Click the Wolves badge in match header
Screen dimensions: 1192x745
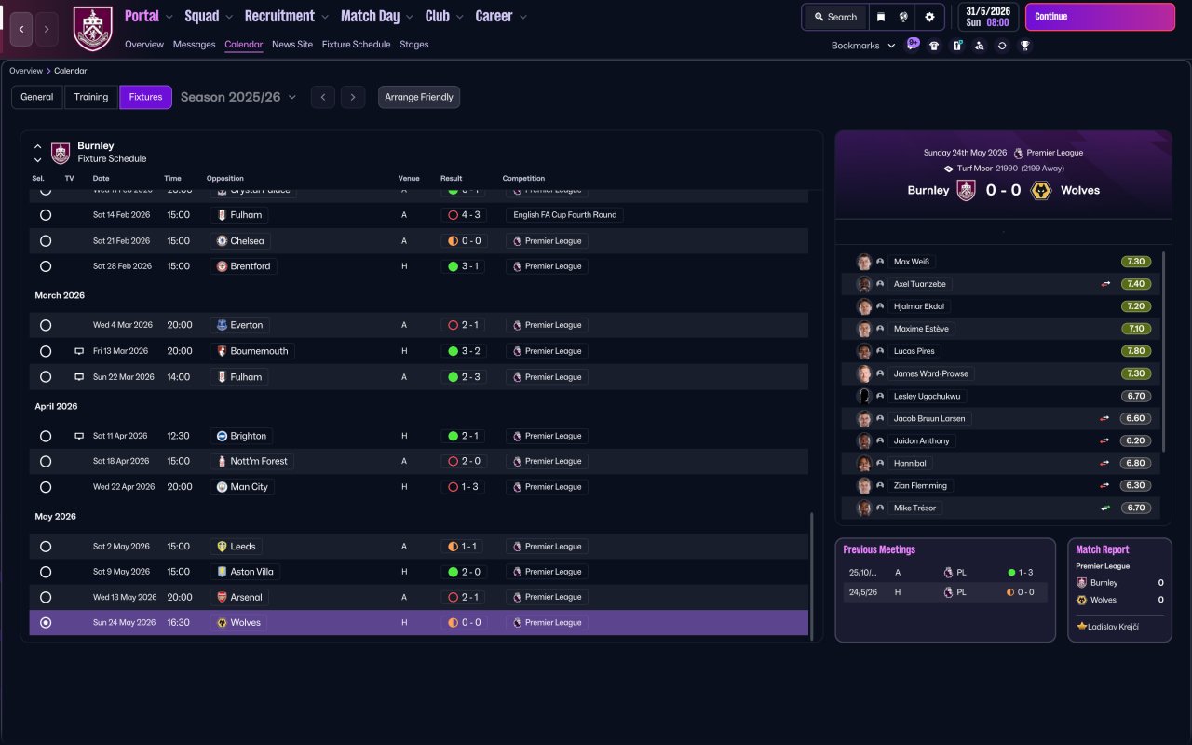click(x=1043, y=190)
